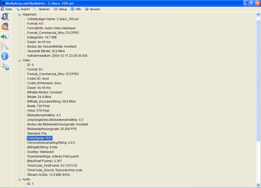Image resolution: width=261 pixels, height=188 pixels.
Task: Click the MediaInfo title bar app icon
Action: [x=3, y=3]
